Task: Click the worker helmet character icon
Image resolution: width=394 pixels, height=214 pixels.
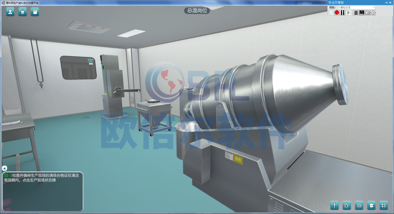Action: (10, 12)
